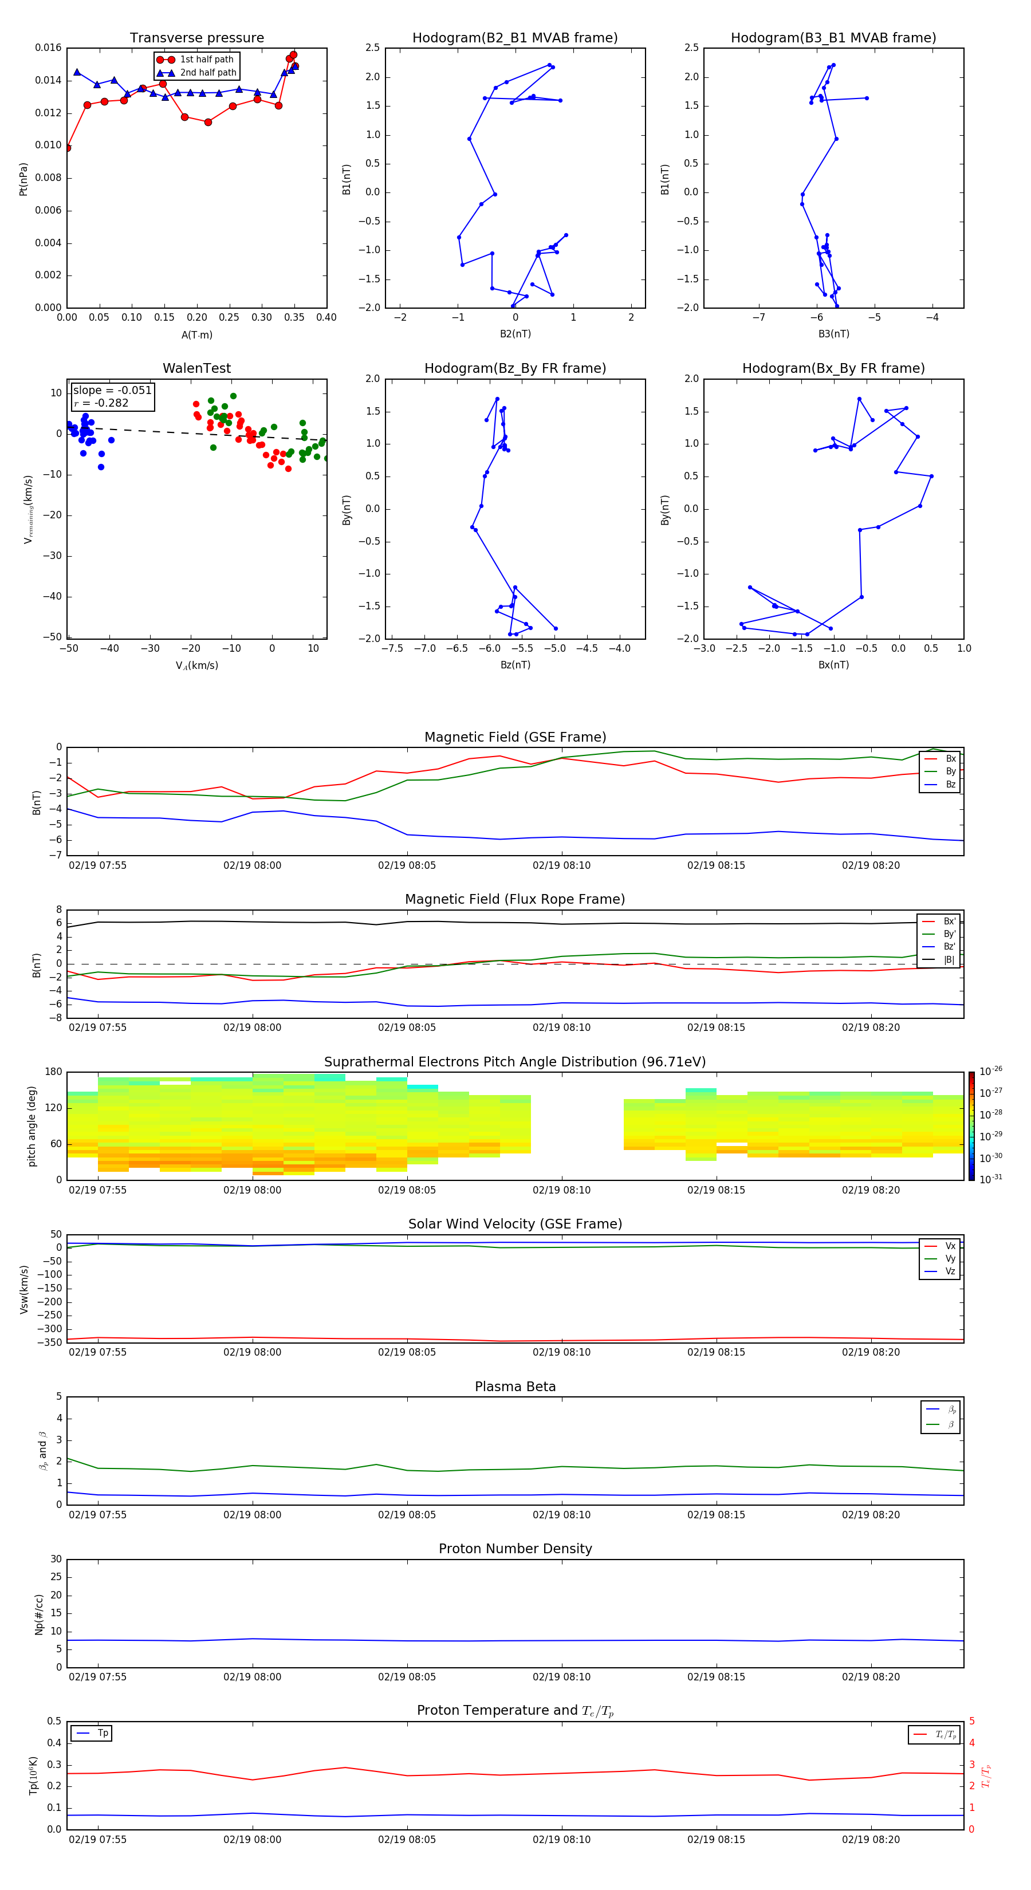Click the WalenTest plot title
The width and height of the screenshot is (1031, 1890).
coord(196,368)
